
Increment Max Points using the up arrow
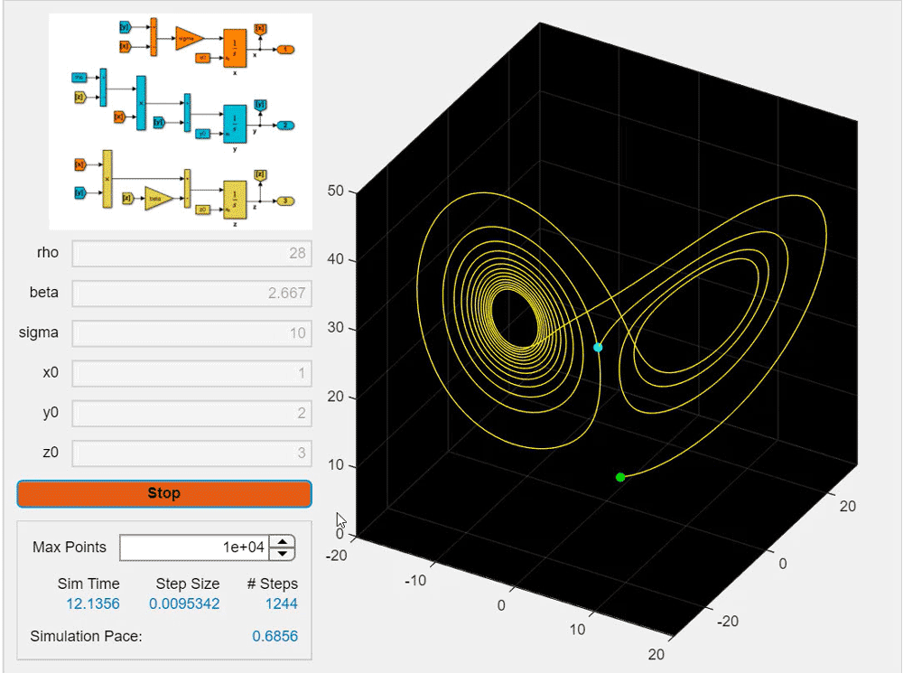tap(283, 541)
